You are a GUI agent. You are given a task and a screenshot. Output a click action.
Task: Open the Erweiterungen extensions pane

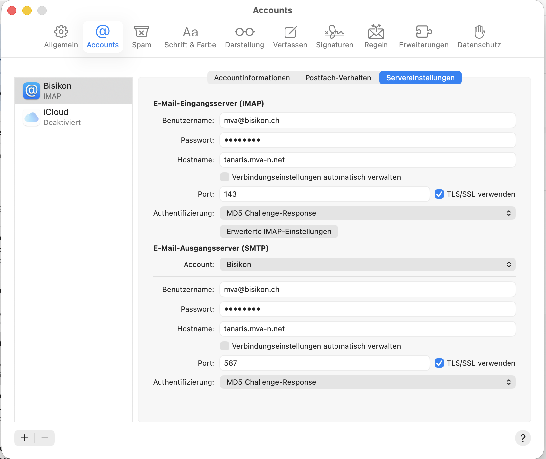[x=424, y=36]
